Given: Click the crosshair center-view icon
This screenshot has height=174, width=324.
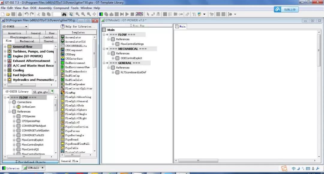Looking at the screenshot, I should click(94, 14).
